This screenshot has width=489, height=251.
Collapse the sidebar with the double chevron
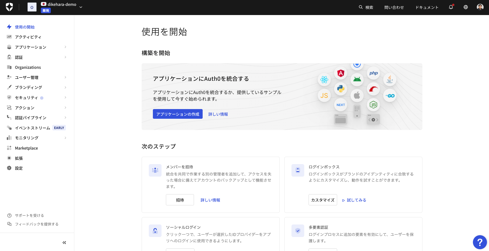[64, 242]
